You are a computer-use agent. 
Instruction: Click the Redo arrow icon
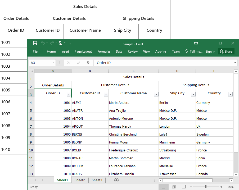pyautogui.click(x=52, y=43)
